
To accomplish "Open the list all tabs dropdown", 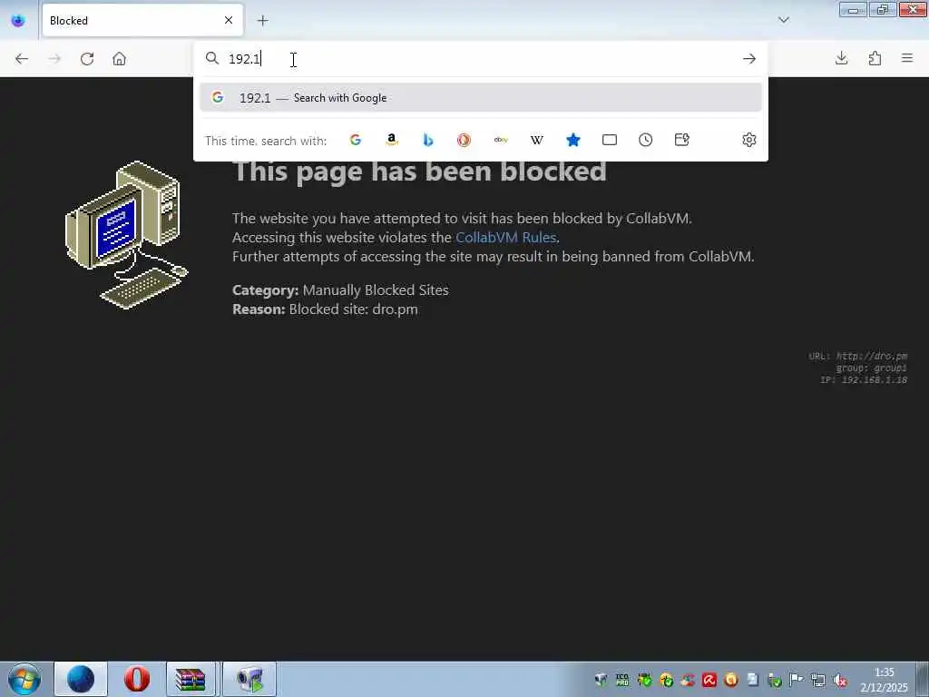I will point(784,20).
